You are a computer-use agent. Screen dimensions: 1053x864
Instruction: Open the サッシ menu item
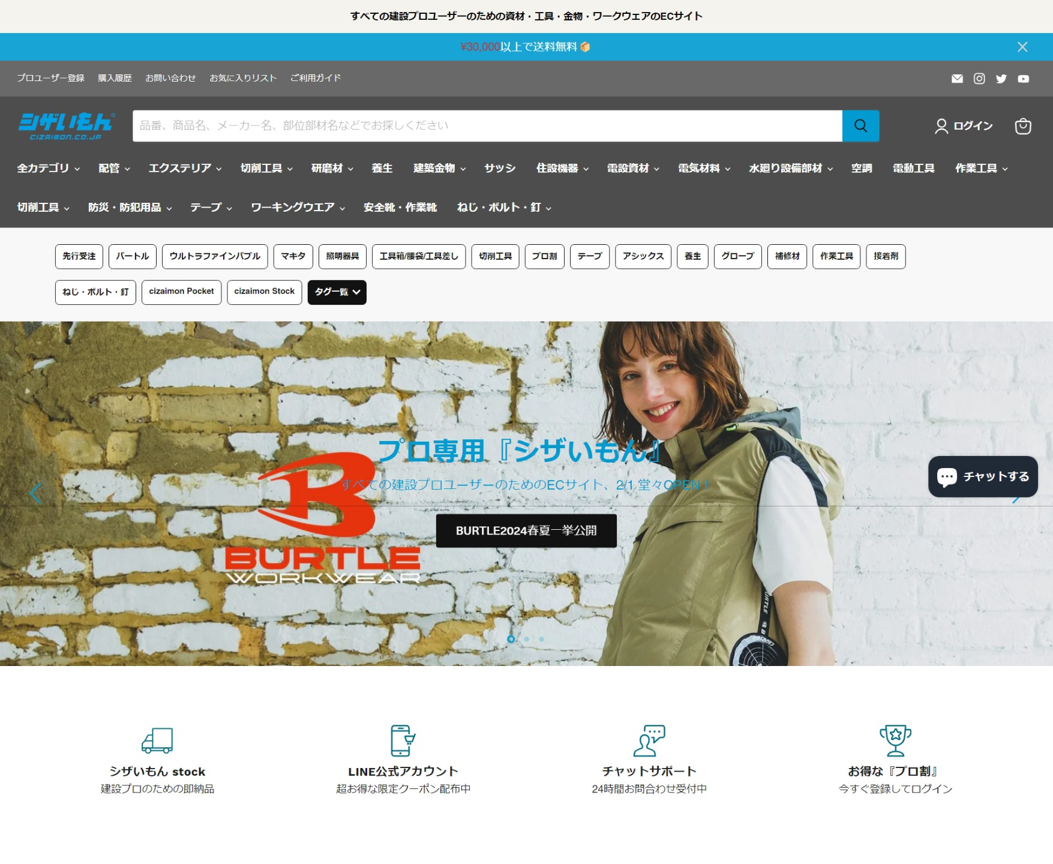(500, 169)
